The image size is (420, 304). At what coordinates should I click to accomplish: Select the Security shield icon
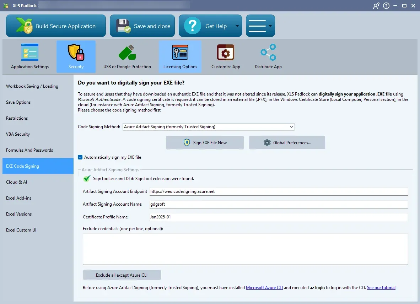tap(76, 52)
